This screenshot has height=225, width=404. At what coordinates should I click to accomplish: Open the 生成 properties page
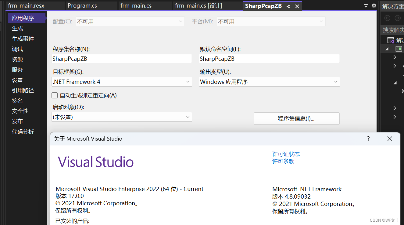click(x=17, y=28)
